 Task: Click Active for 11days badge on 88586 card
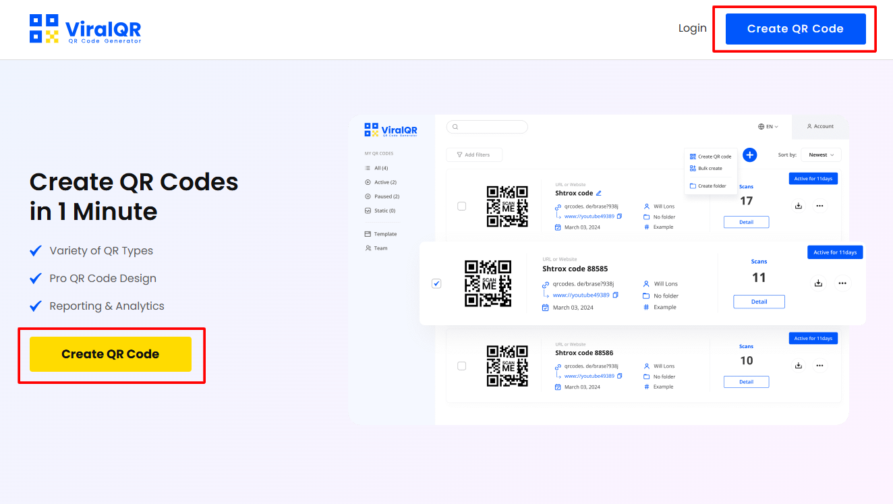(x=813, y=338)
